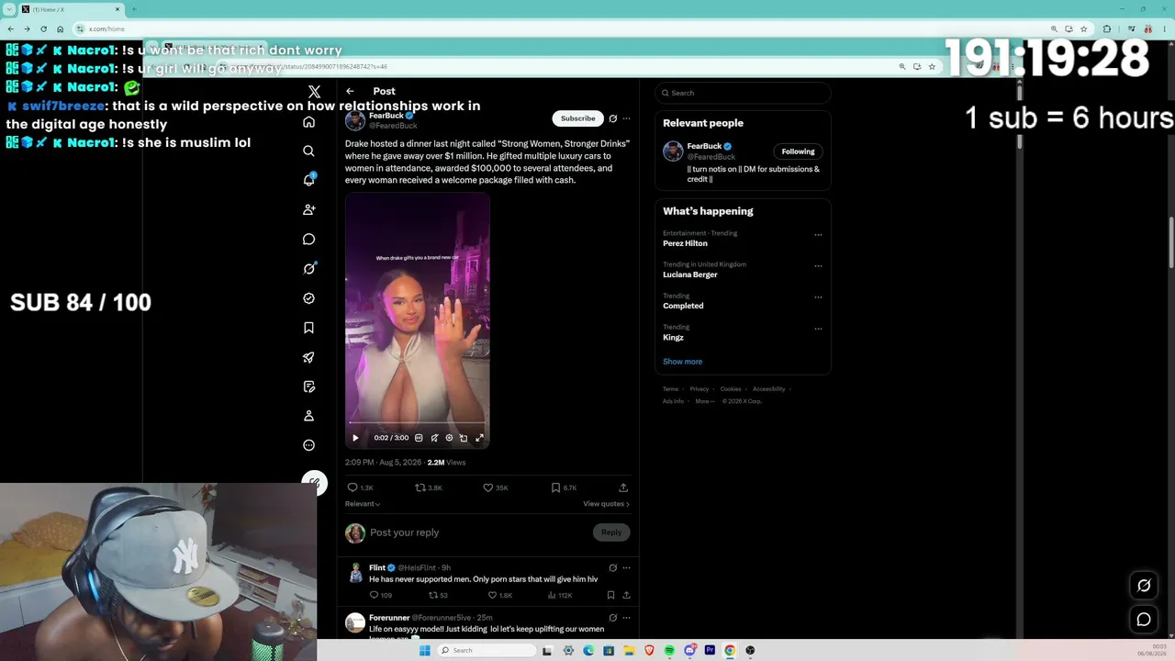
Task: Open View quotes link
Action: coord(606,504)
